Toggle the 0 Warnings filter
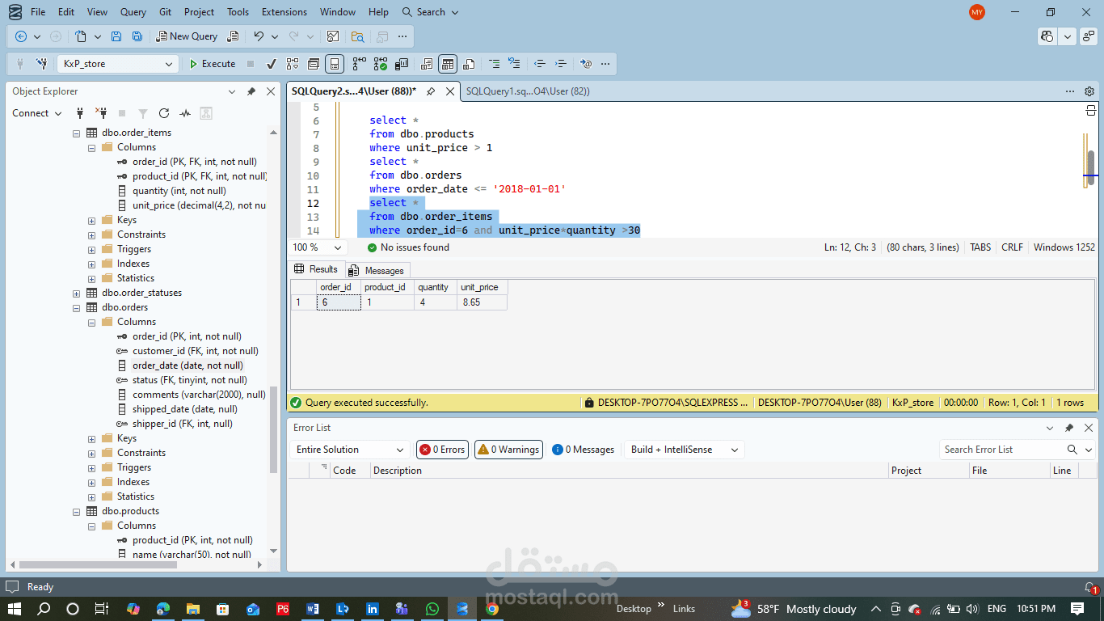Viewport: 1104px width, 621px height. [x=508, y=450]
